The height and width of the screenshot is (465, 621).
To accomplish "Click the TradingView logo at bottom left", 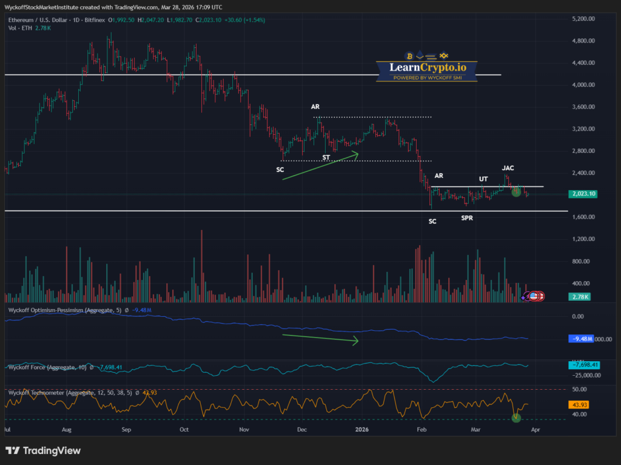I will [42, 450].
